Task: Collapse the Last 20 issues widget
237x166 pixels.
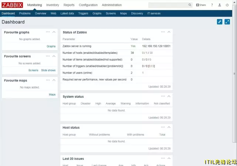Action: [169, 158]
